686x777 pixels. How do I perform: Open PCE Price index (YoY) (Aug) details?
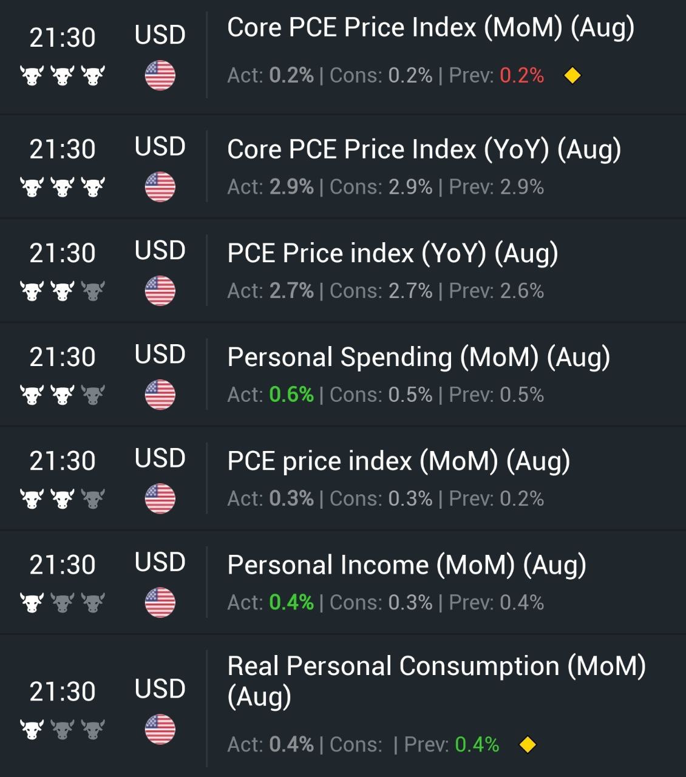pos(392,253)
